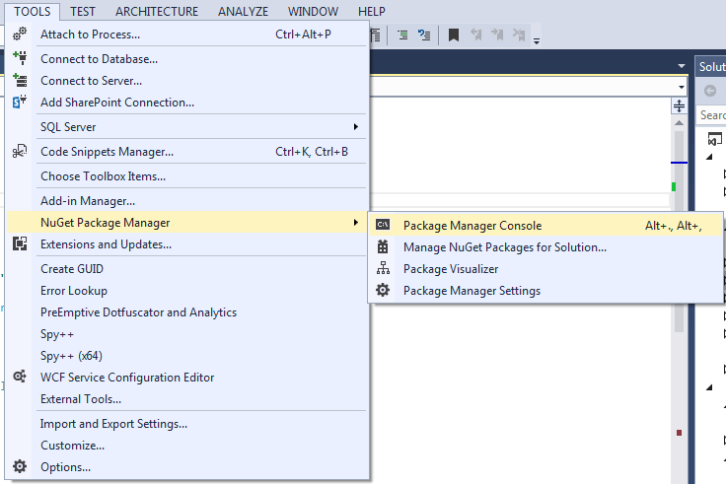Open Package Manager Settings entry

(545, 291)
